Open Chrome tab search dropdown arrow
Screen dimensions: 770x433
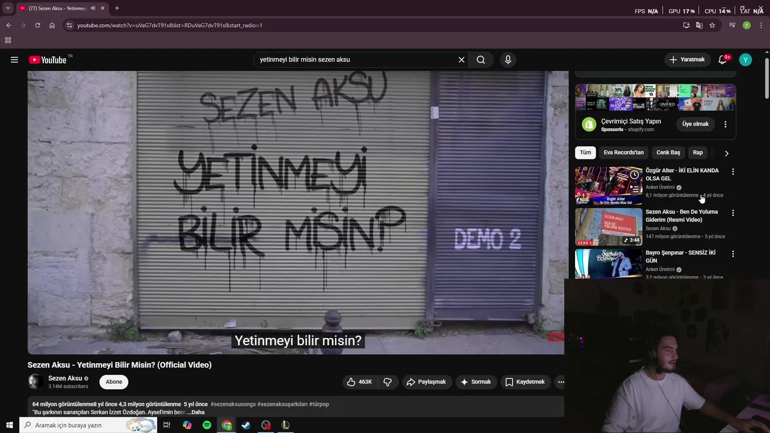8,8
